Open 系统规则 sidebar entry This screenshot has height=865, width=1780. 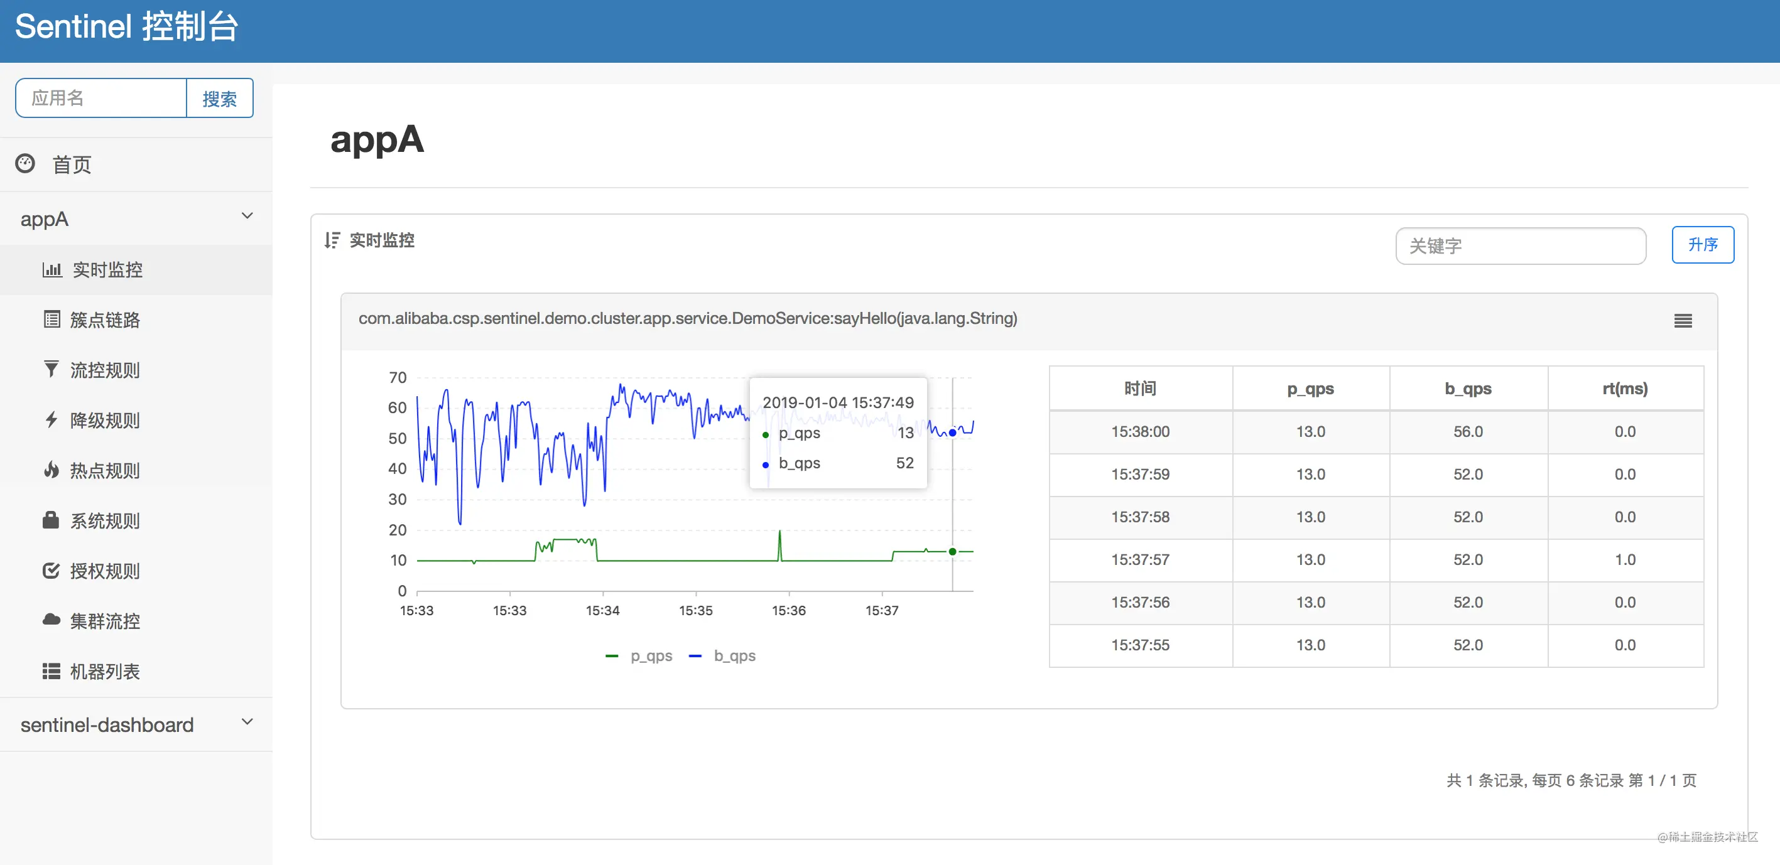136,520
